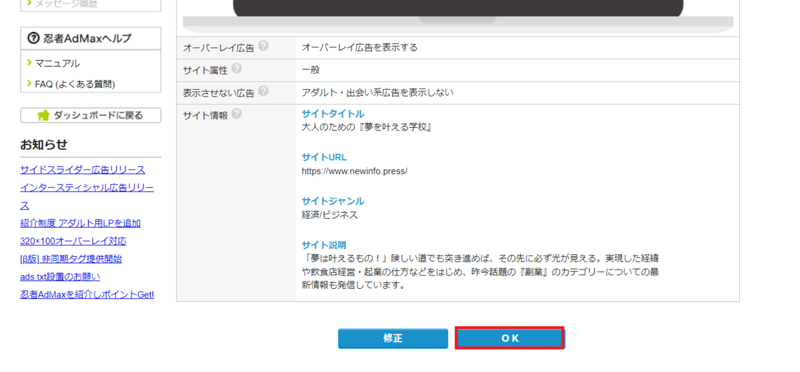Click the help icon beside サイト属性
Viewport: 800px width, 372px height.
[x=237, y=69]
